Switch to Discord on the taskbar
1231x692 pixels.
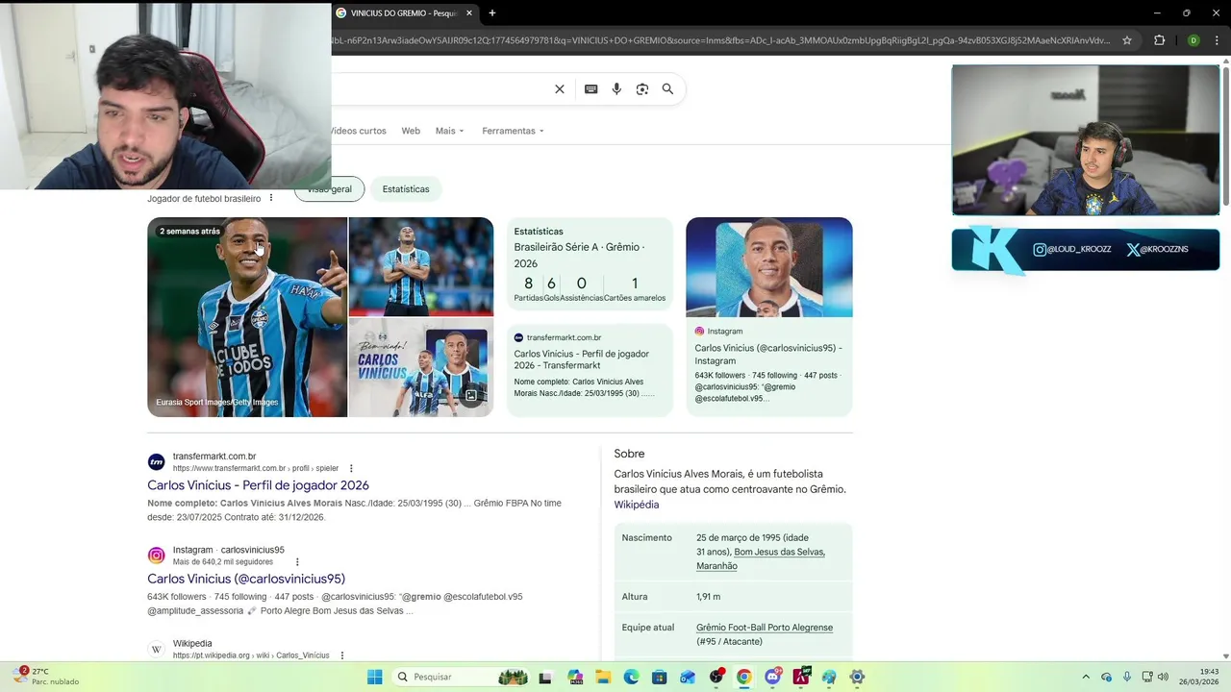tap(772, 677)
